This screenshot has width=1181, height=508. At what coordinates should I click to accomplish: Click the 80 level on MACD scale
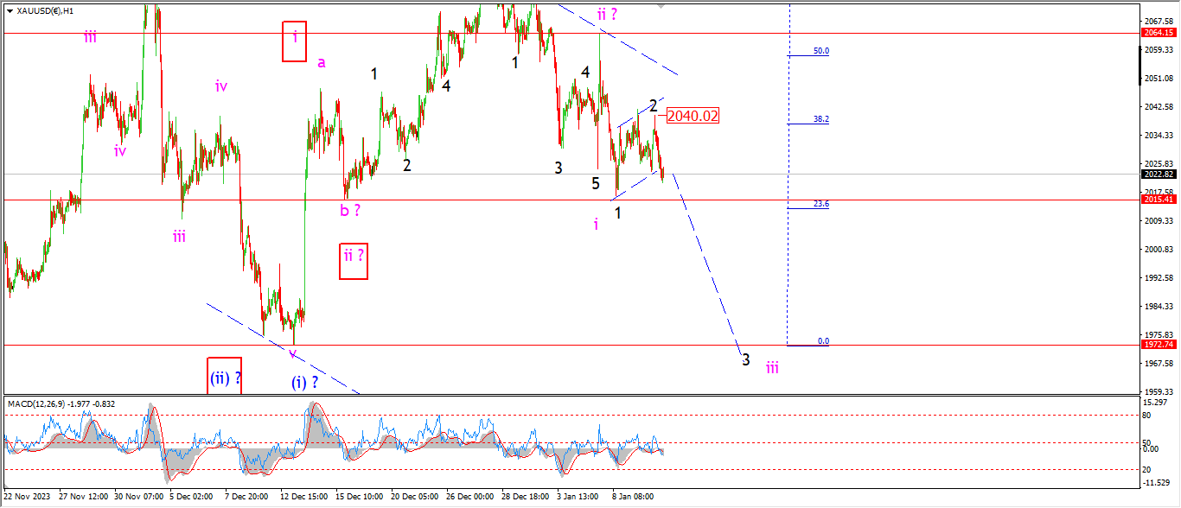(1148, 416)
